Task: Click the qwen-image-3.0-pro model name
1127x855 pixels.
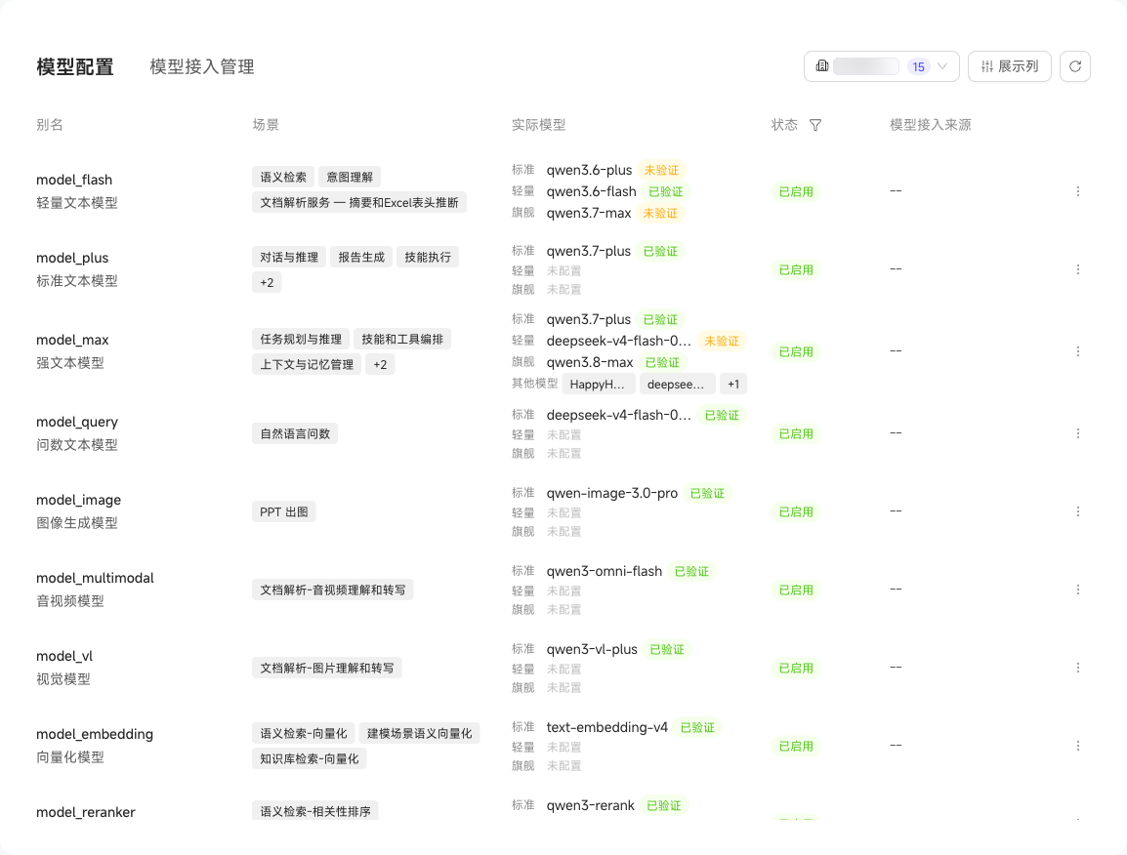Action: click(612, 494)
